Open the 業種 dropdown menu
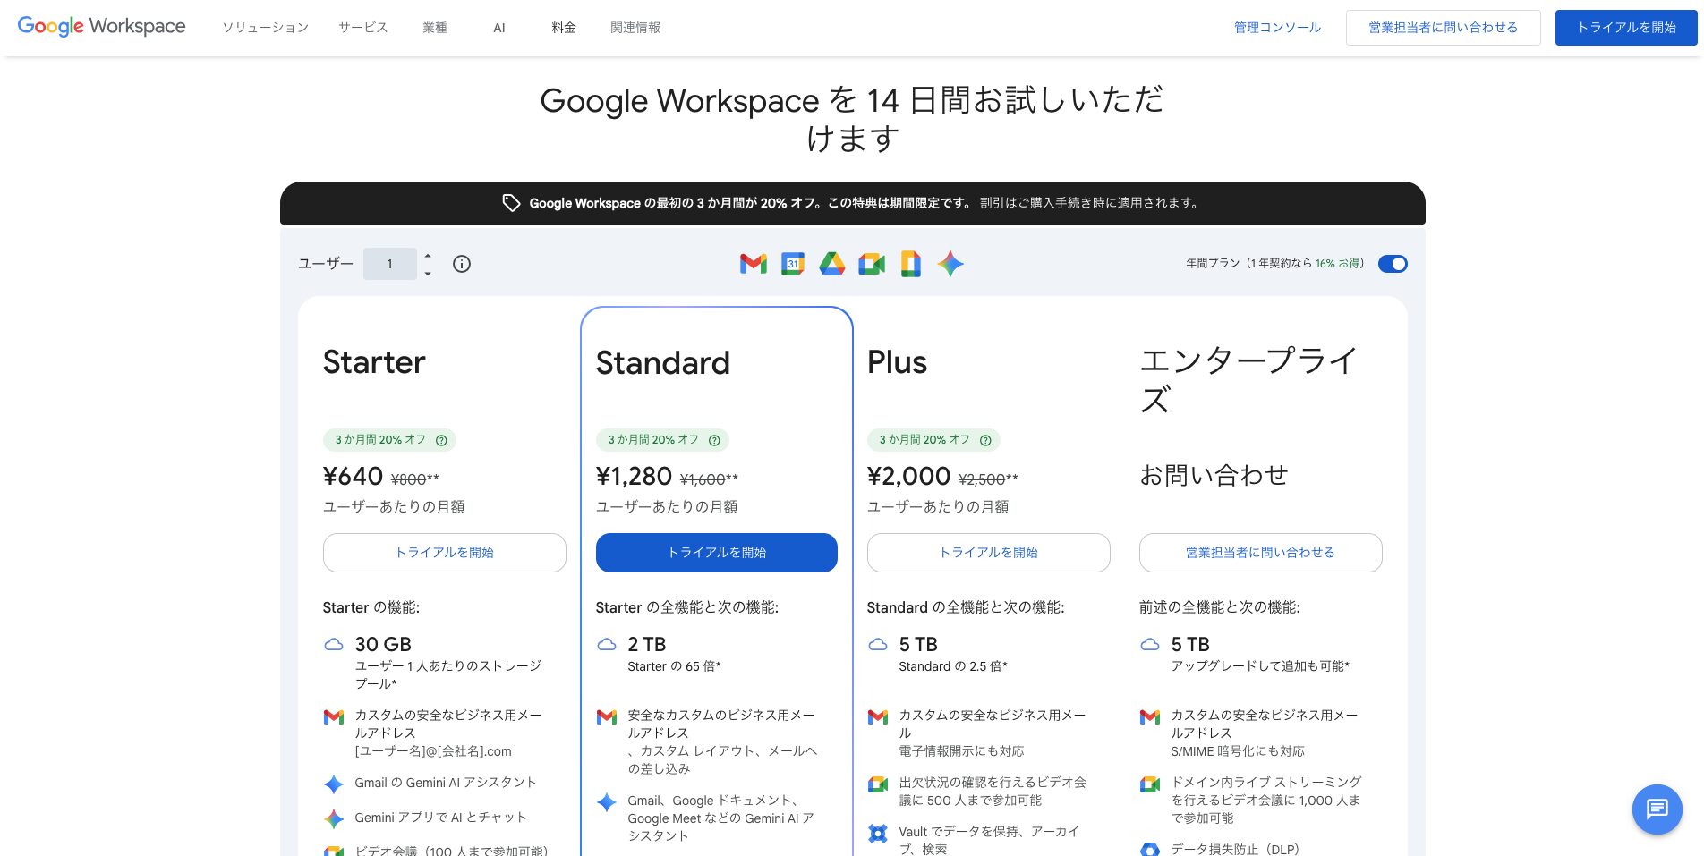Image resolution: width=1704 pixels, height=856 pixels. [435, 28]
